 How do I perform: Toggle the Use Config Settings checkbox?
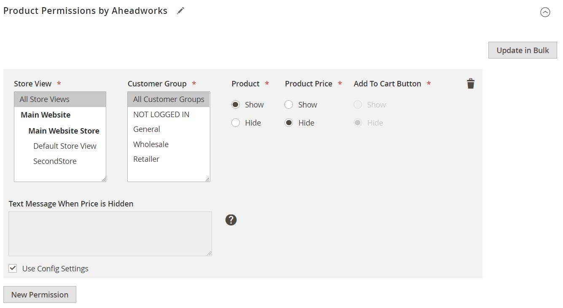coord(13,268)
